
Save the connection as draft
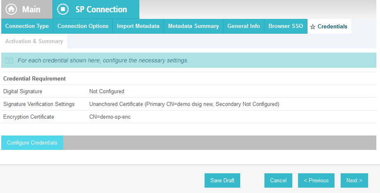(222, 180)
